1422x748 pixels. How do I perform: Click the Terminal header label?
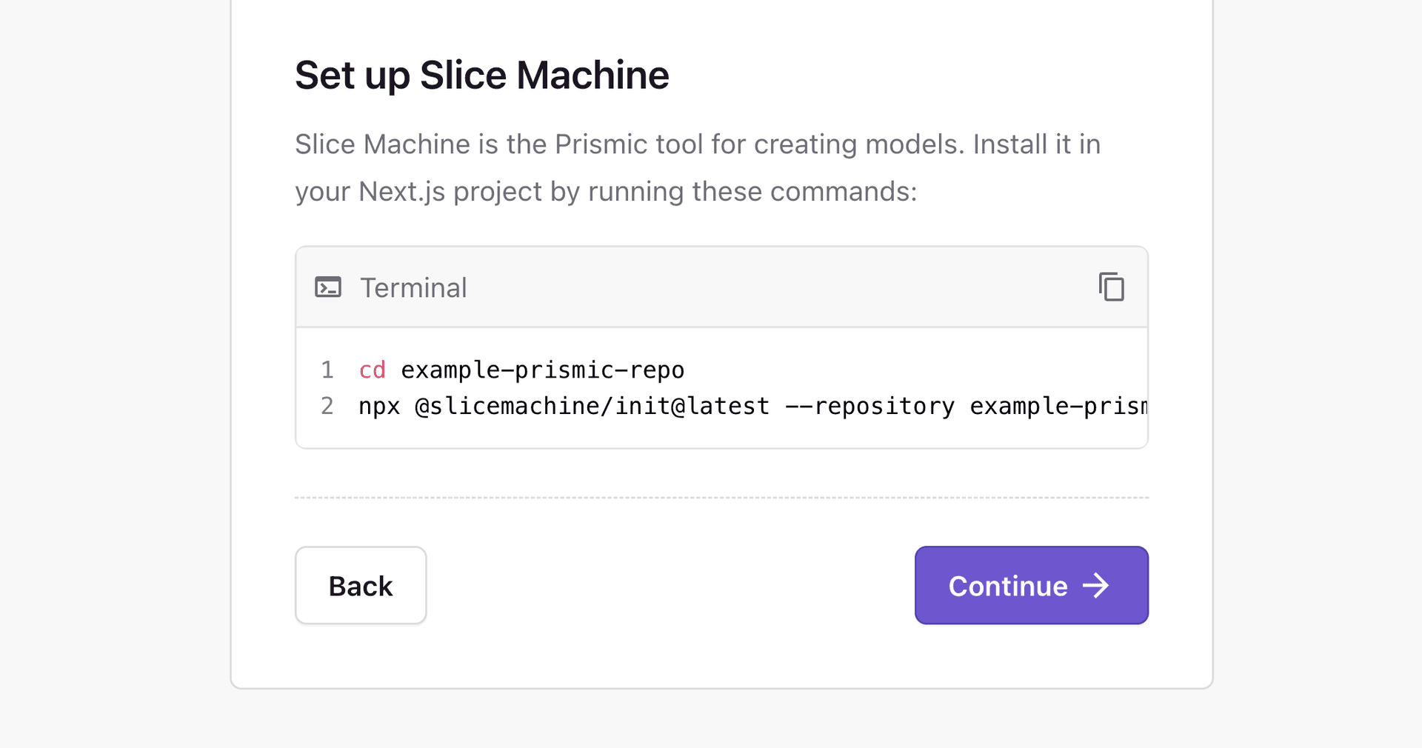413,287
